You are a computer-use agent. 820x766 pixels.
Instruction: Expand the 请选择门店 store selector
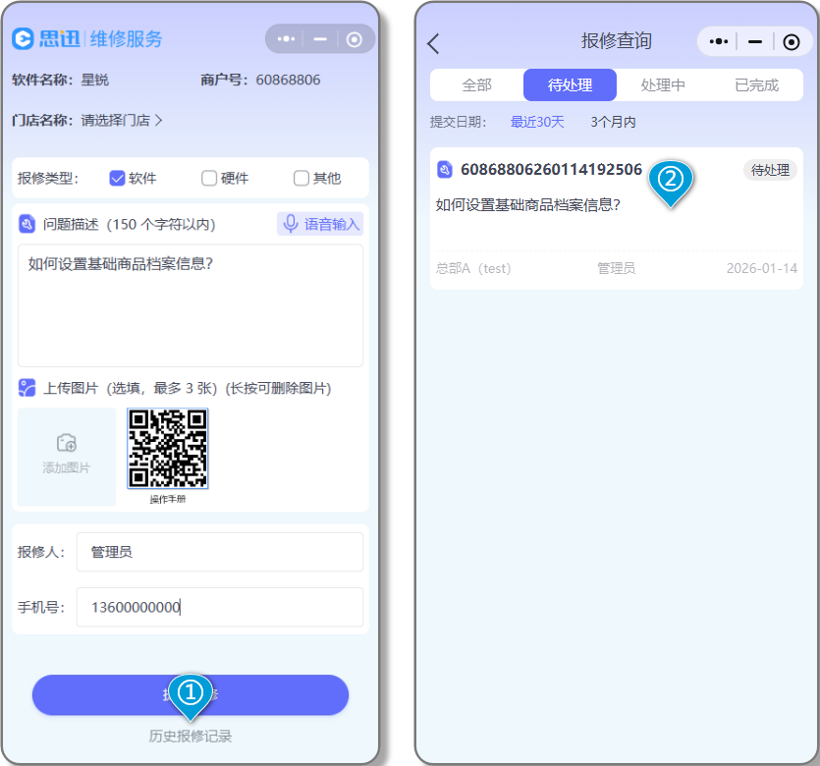(122, 121)
